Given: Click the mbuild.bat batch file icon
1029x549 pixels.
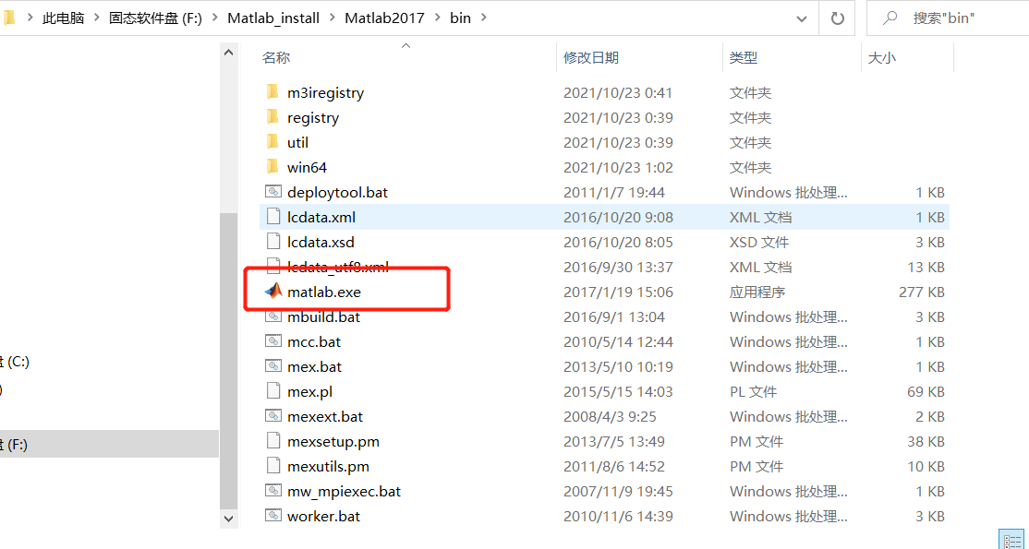Looking at the screenshot, I should click(273, 316).
